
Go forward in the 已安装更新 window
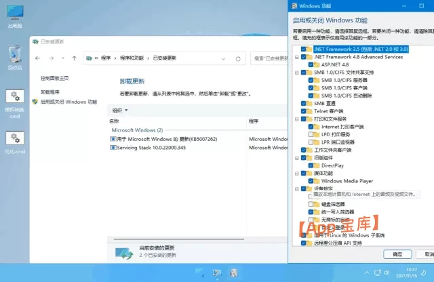[52, 58]
